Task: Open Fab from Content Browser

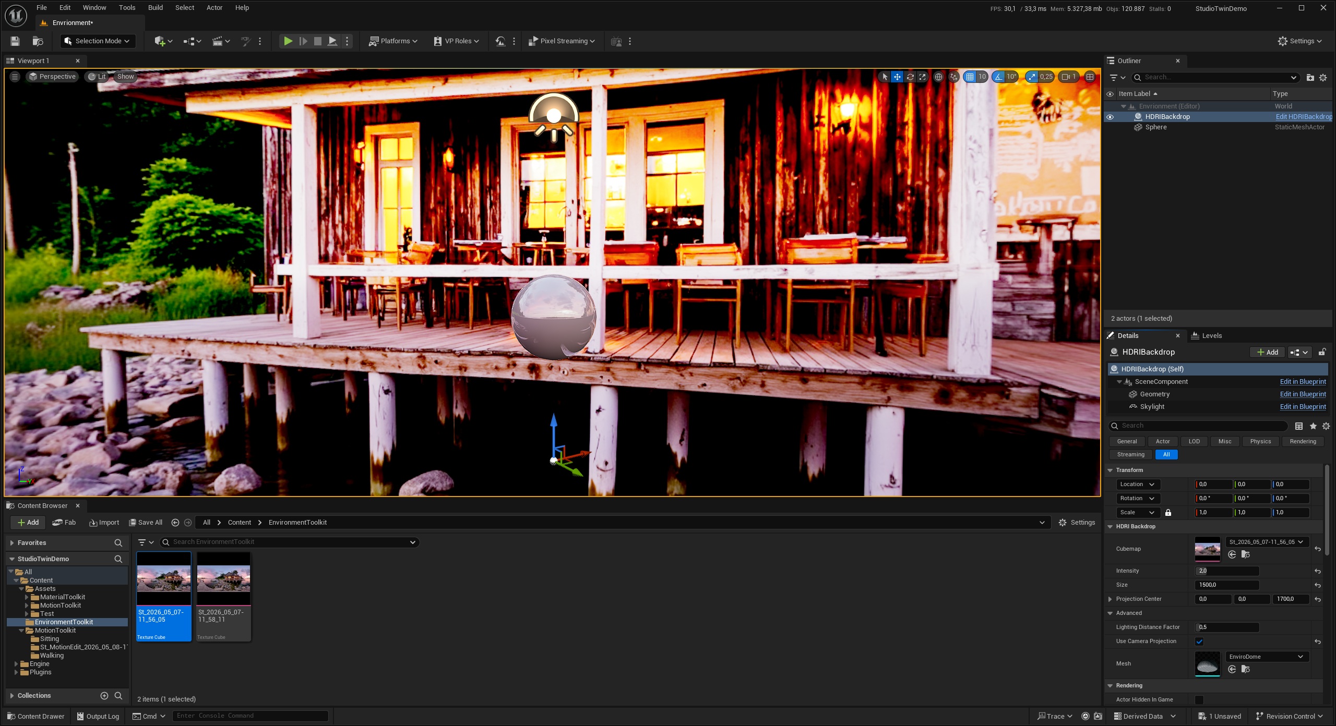Action: point(64,523)
